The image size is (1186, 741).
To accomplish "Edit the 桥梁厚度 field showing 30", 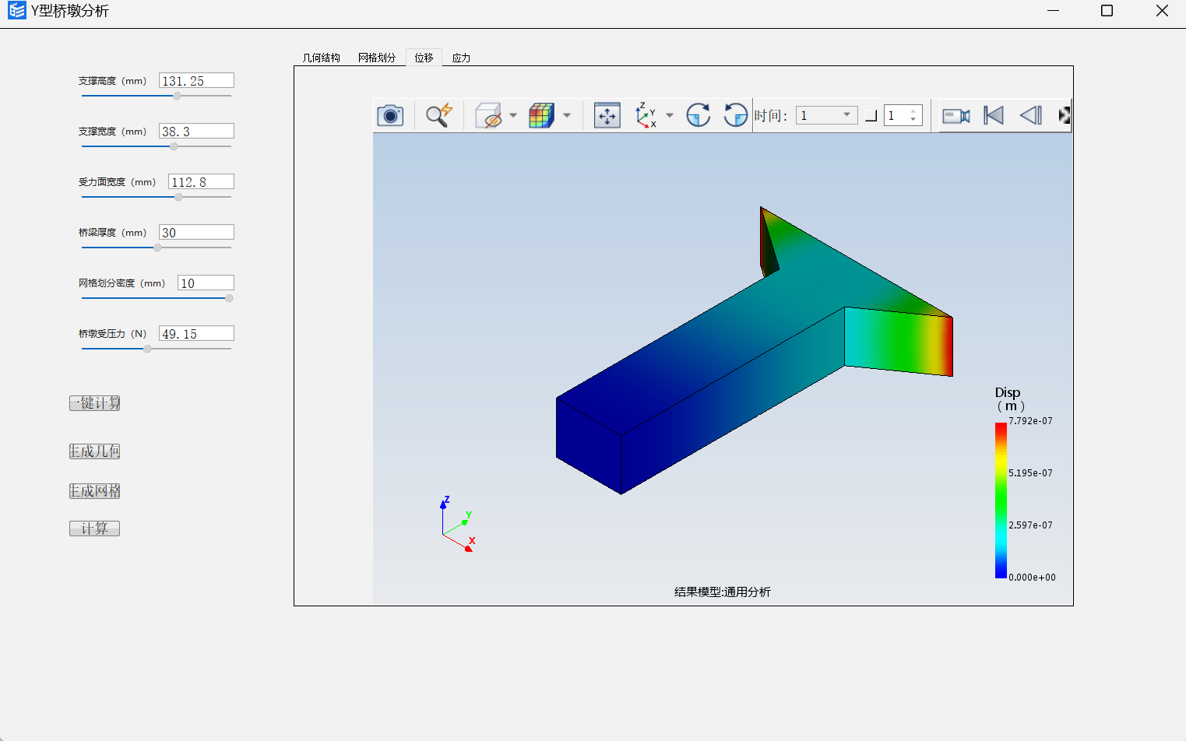I will (196, 233).
